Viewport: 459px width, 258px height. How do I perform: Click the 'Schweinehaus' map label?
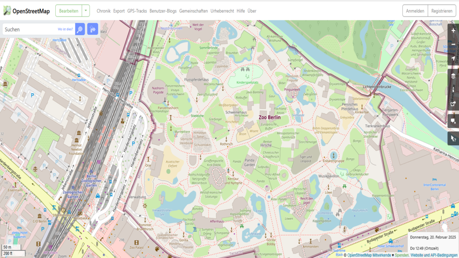(x=236, y=112)
